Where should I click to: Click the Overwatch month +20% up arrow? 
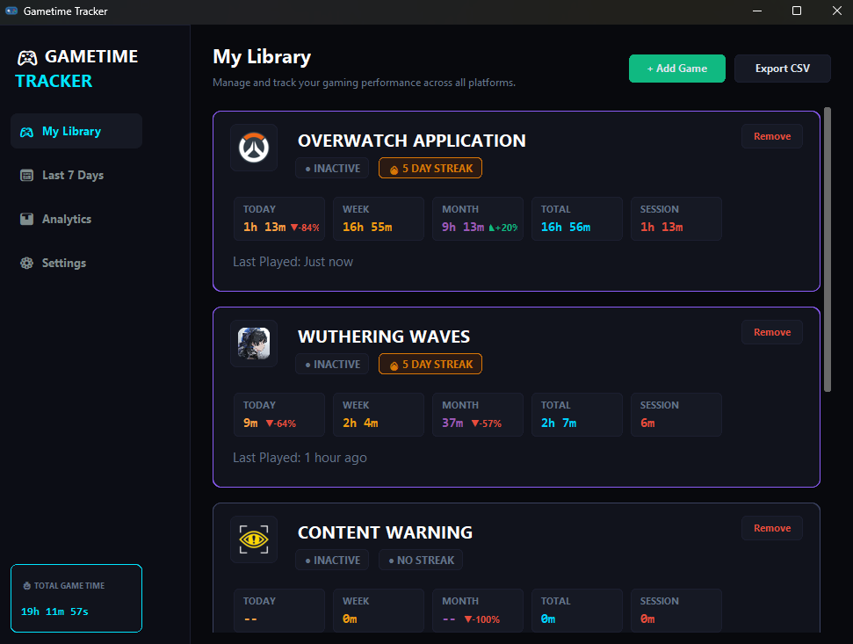click(x=492, y=228)
